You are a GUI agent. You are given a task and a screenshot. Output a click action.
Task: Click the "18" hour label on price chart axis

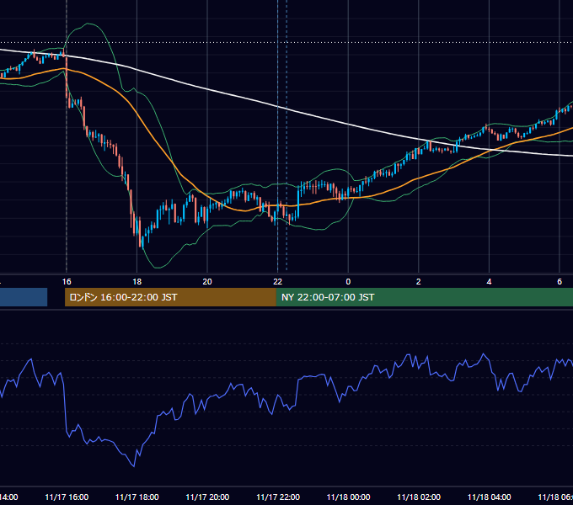(137, 282)
